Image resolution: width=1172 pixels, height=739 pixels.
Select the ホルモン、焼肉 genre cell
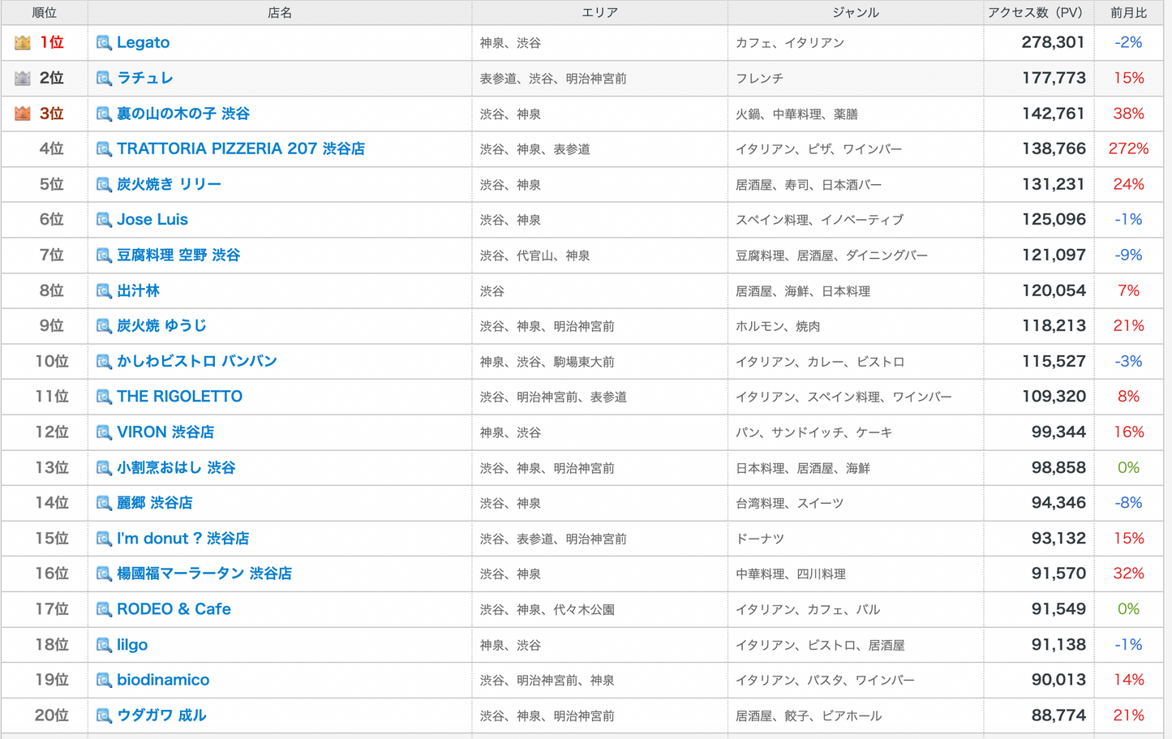pos(856,325)
